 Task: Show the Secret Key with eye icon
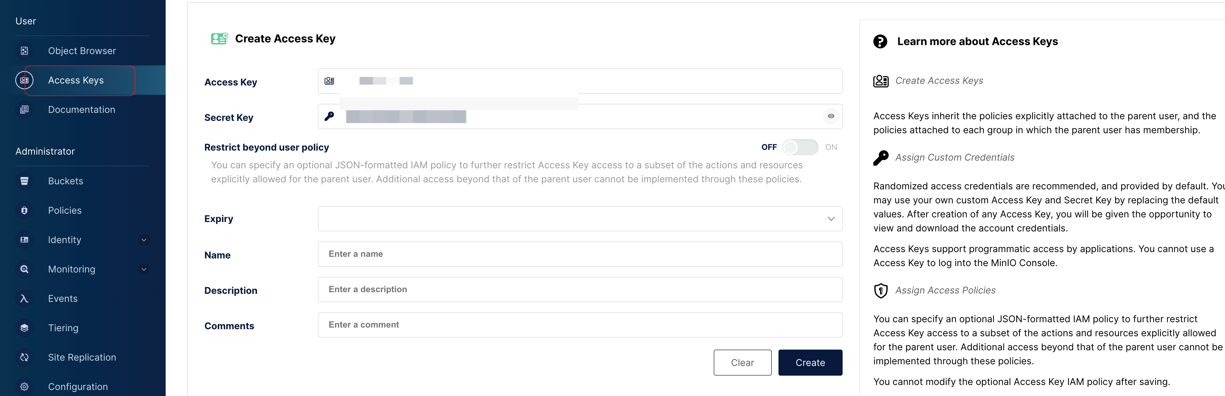point(830,117)
